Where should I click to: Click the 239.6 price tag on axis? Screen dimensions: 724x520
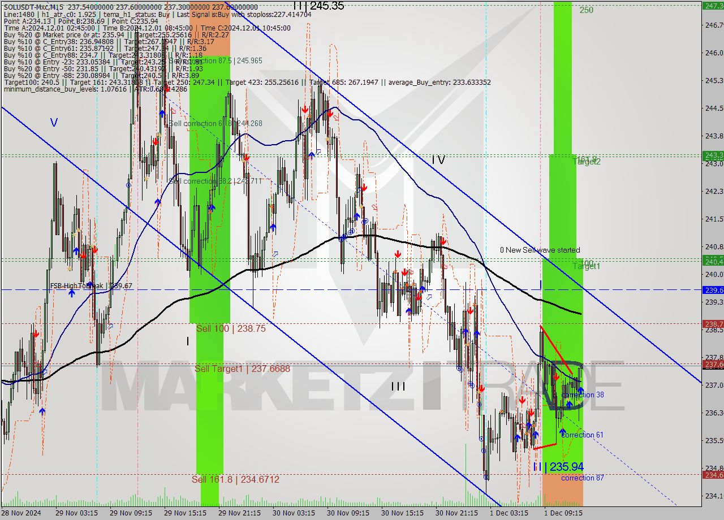[713, 290]
